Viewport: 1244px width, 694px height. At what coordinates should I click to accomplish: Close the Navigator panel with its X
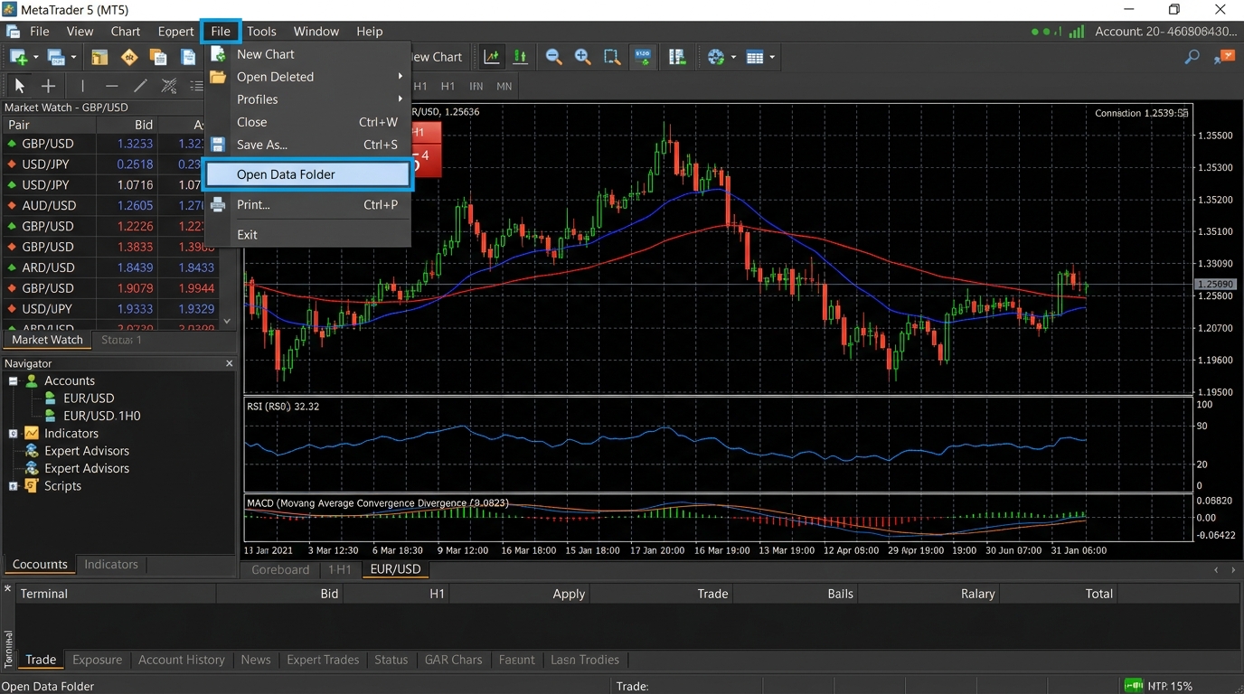coord(229,363)
